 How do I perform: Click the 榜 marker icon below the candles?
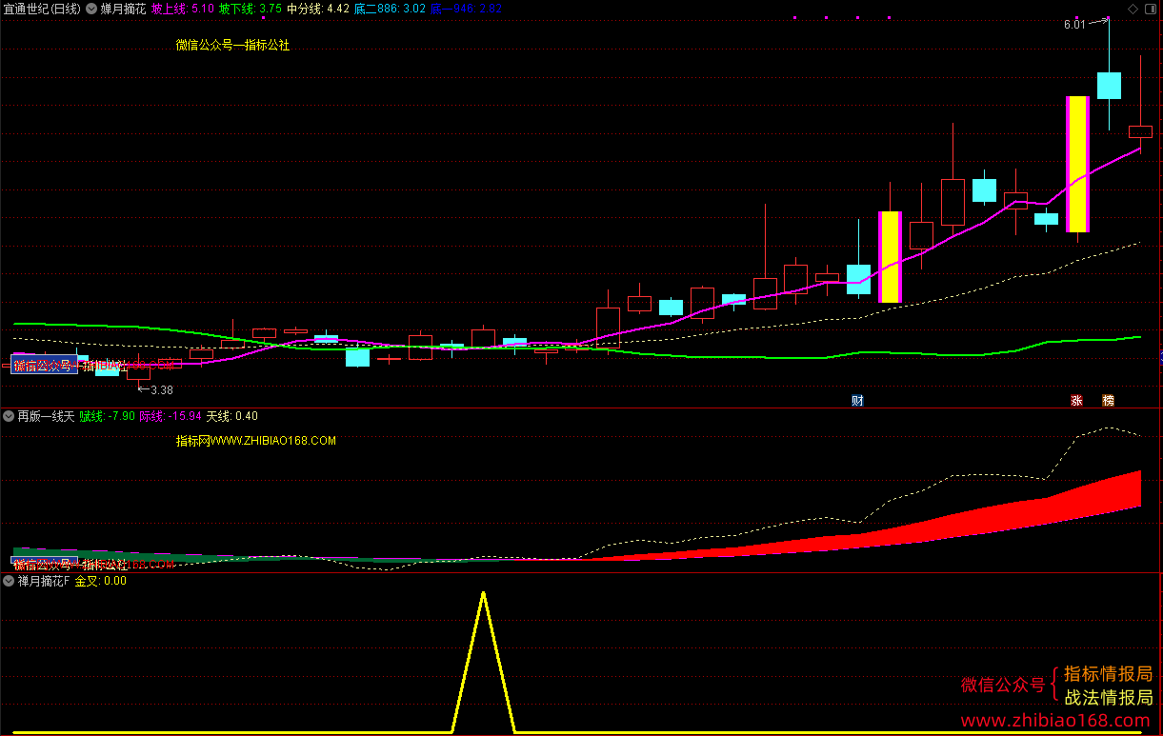1108,401
